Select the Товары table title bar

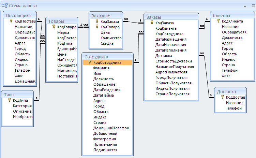click(x=62, y=21)
